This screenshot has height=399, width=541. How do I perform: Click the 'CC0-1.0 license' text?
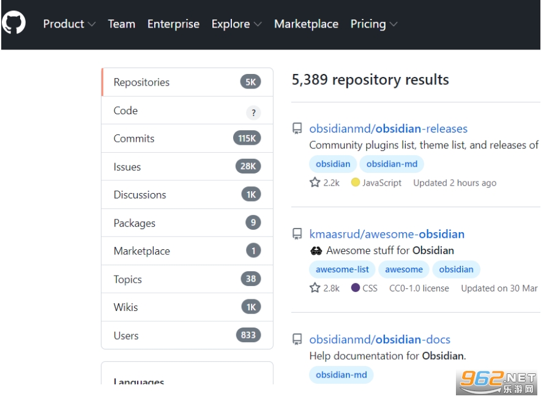(x=419, y=288)
